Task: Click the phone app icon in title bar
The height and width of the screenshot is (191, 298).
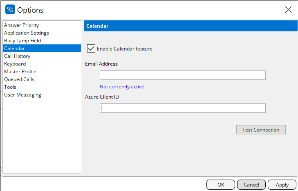Action: coord(10,9)
